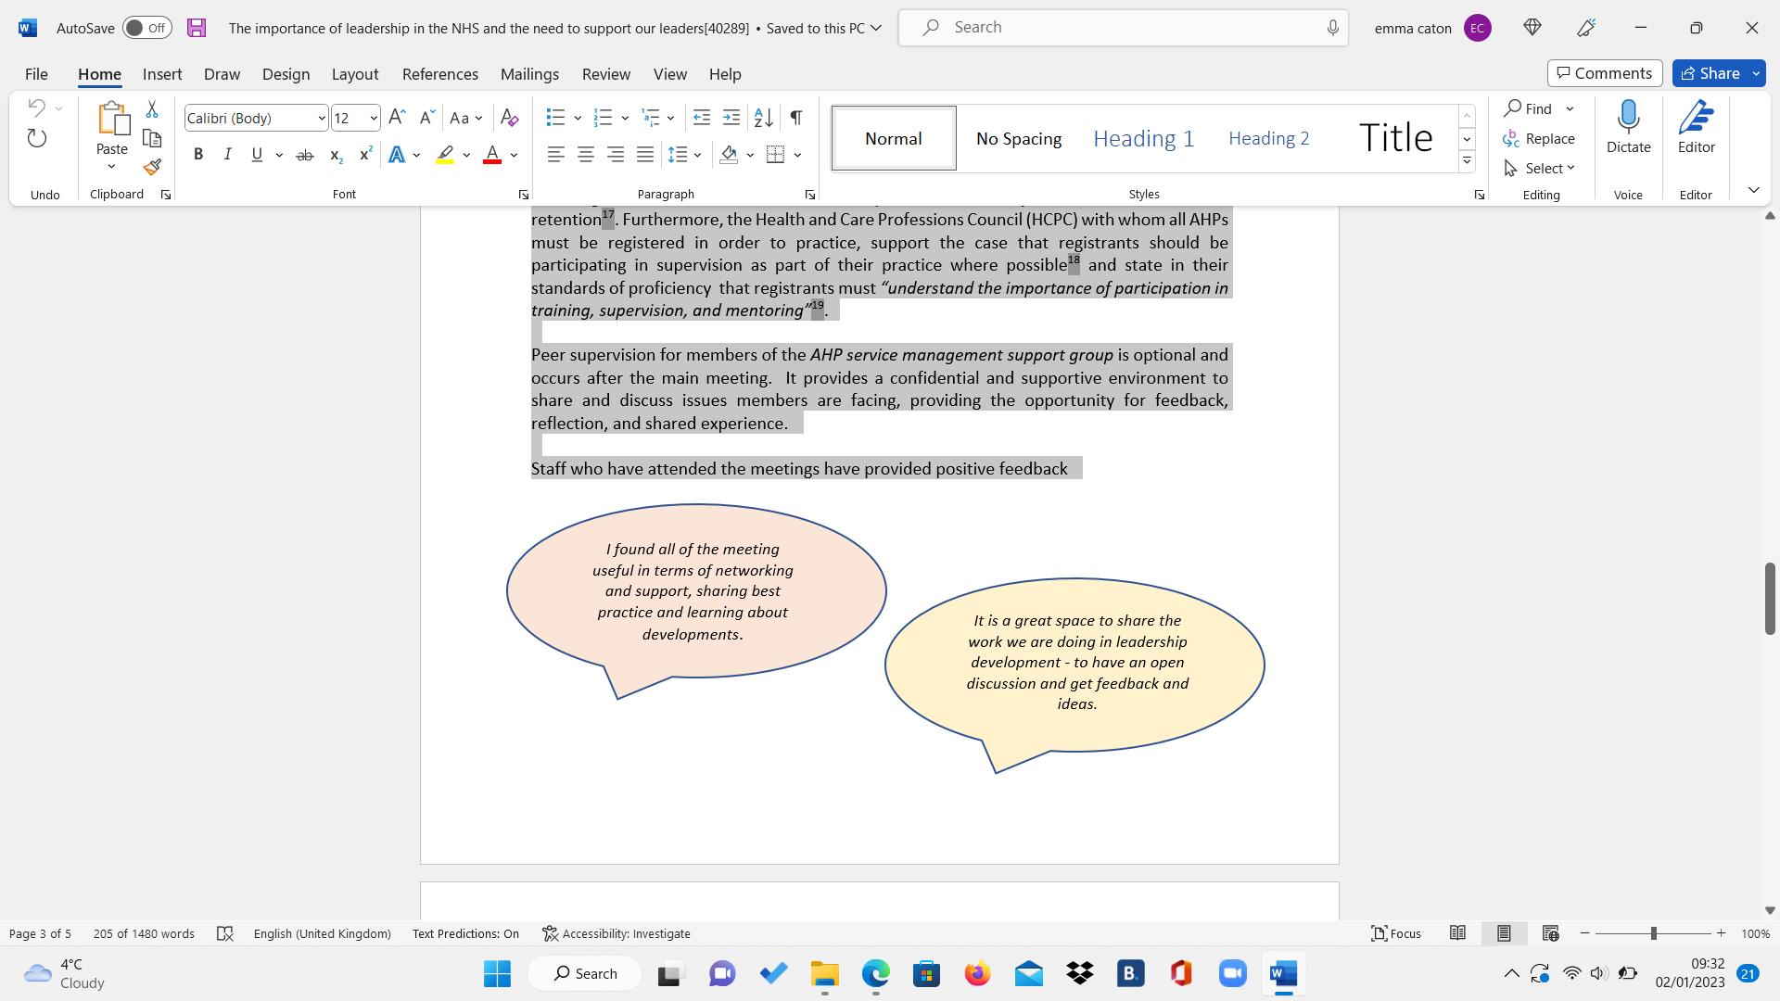Apply the Heading 1 style

coord(1143,138)
